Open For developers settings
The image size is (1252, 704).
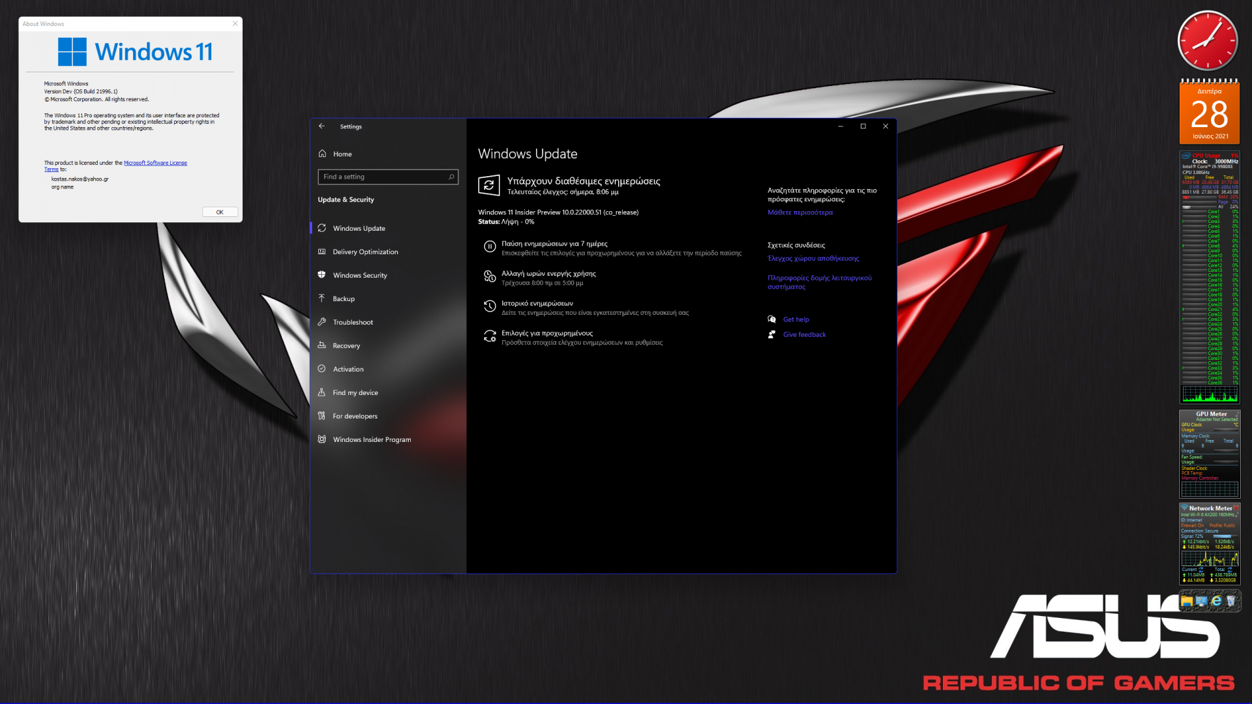[387, 416]
